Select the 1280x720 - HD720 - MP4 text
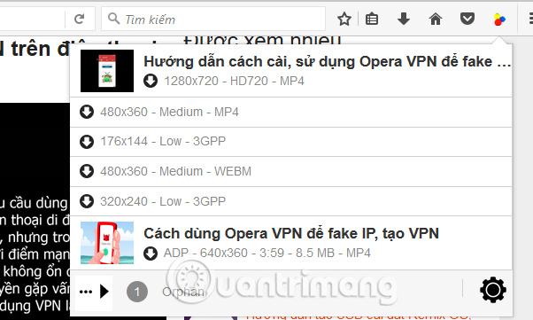Viewport: 533px width, 320px height. [234, 81]
